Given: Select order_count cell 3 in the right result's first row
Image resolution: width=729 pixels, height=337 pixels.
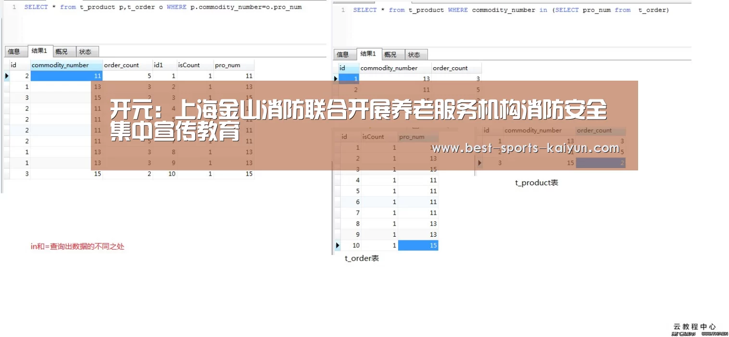Looking at the screenshot, I should click(x=456, y=78).
